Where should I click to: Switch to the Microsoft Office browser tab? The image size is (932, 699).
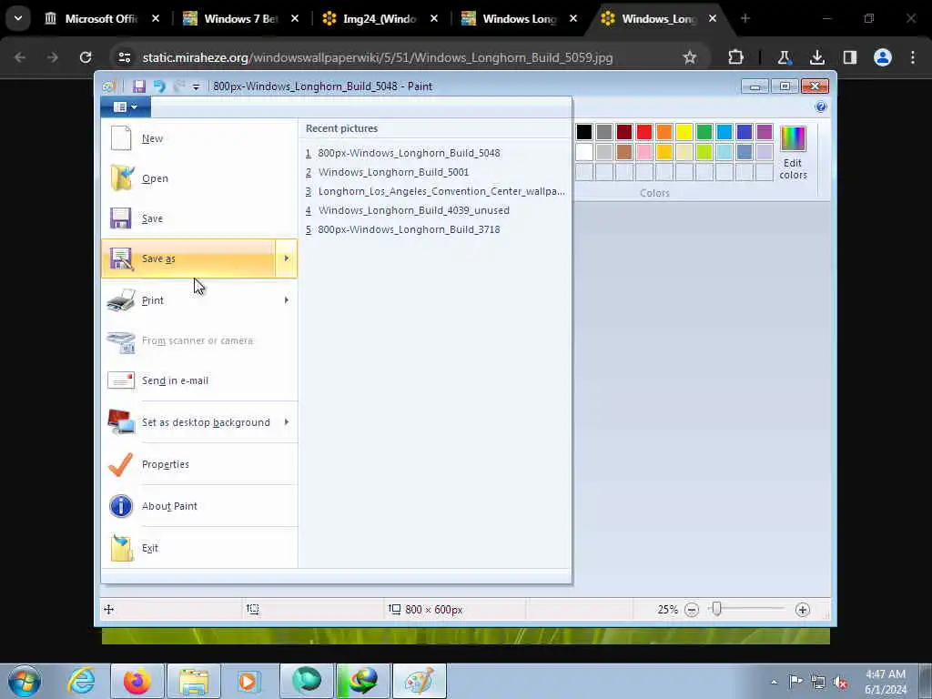click(x=102, y=19)
